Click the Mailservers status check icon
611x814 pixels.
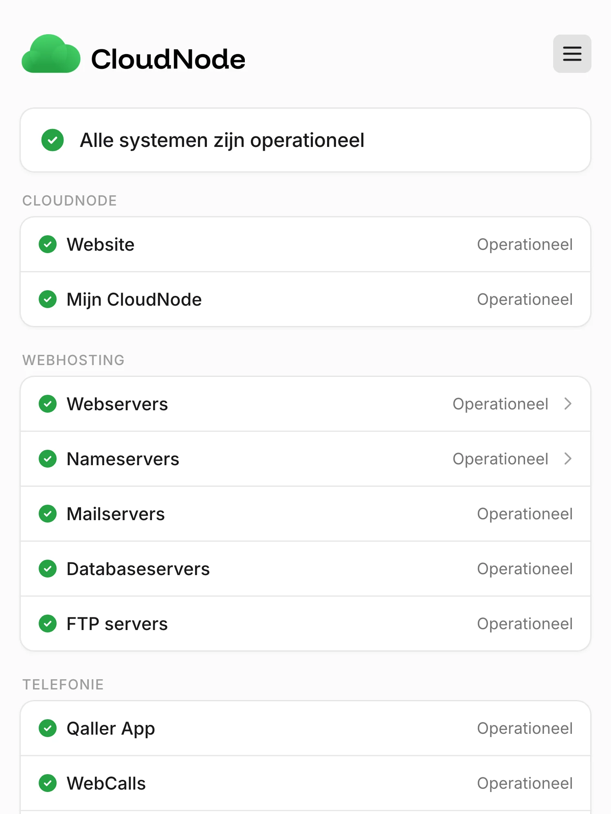pyautogui.click(x=48, y=514)
